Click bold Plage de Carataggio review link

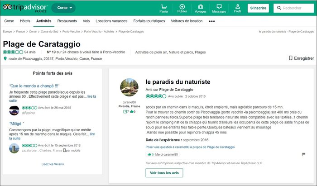pyautogui.click(x=176, y=90)
